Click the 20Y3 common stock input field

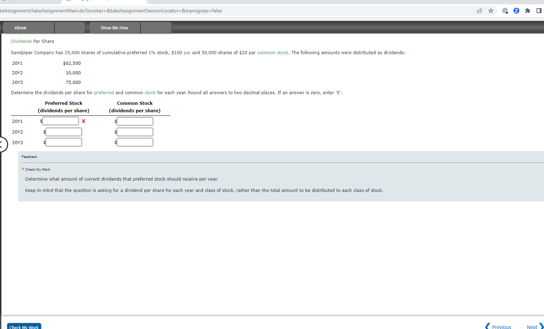click(135, 142)
